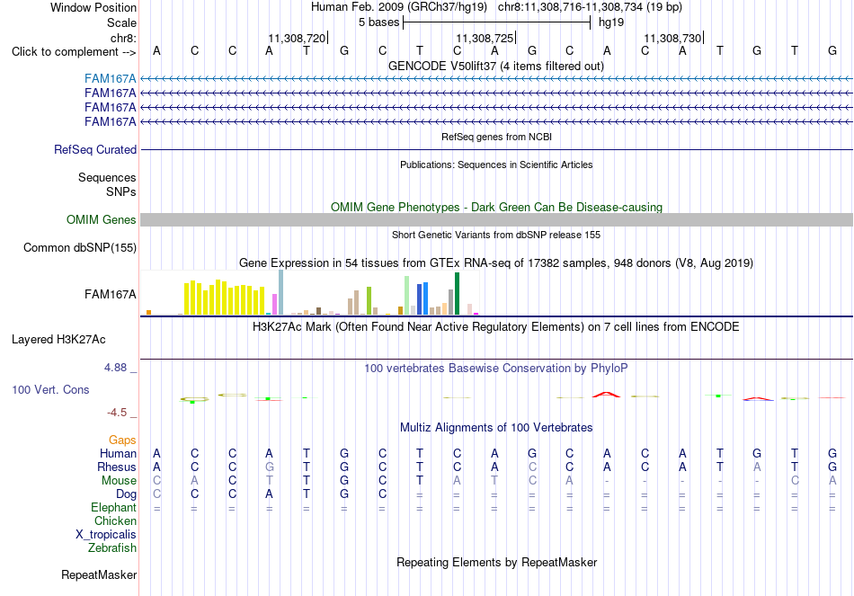Click 'Publications: Sequences in Scientific Articles' title
The height and width of the screenshot is (596, 854).
496,165
